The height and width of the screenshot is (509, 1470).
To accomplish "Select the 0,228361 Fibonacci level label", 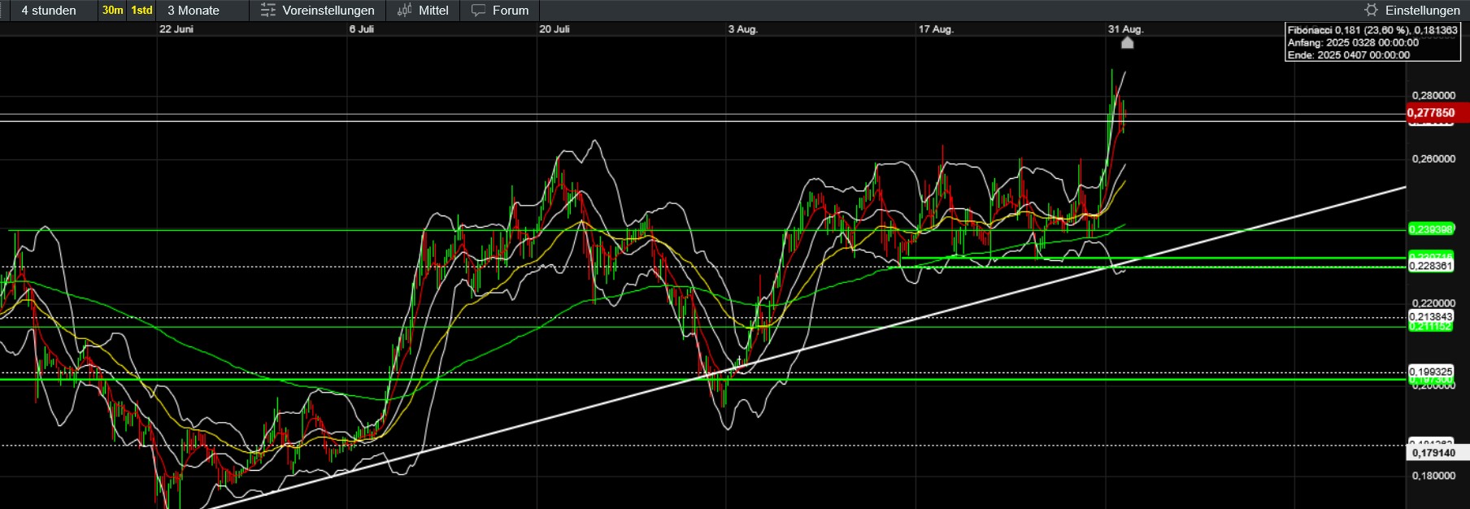I will (1430, 266).
